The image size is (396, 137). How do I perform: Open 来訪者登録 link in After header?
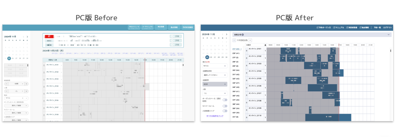352,28
